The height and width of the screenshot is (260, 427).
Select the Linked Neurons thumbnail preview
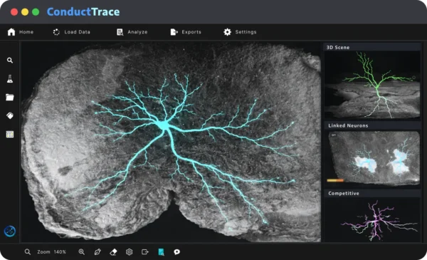(373, 158)
